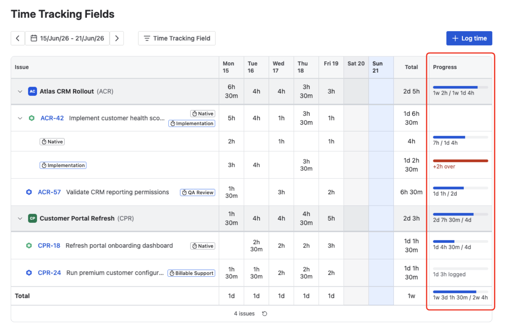Click the Implementation sub-row field label
The image size is (511, 330).
tap(63, 166)
